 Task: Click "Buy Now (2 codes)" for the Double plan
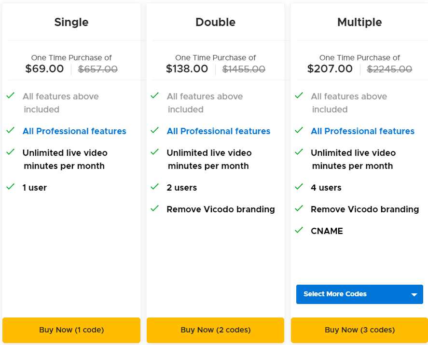click(215, 330)
